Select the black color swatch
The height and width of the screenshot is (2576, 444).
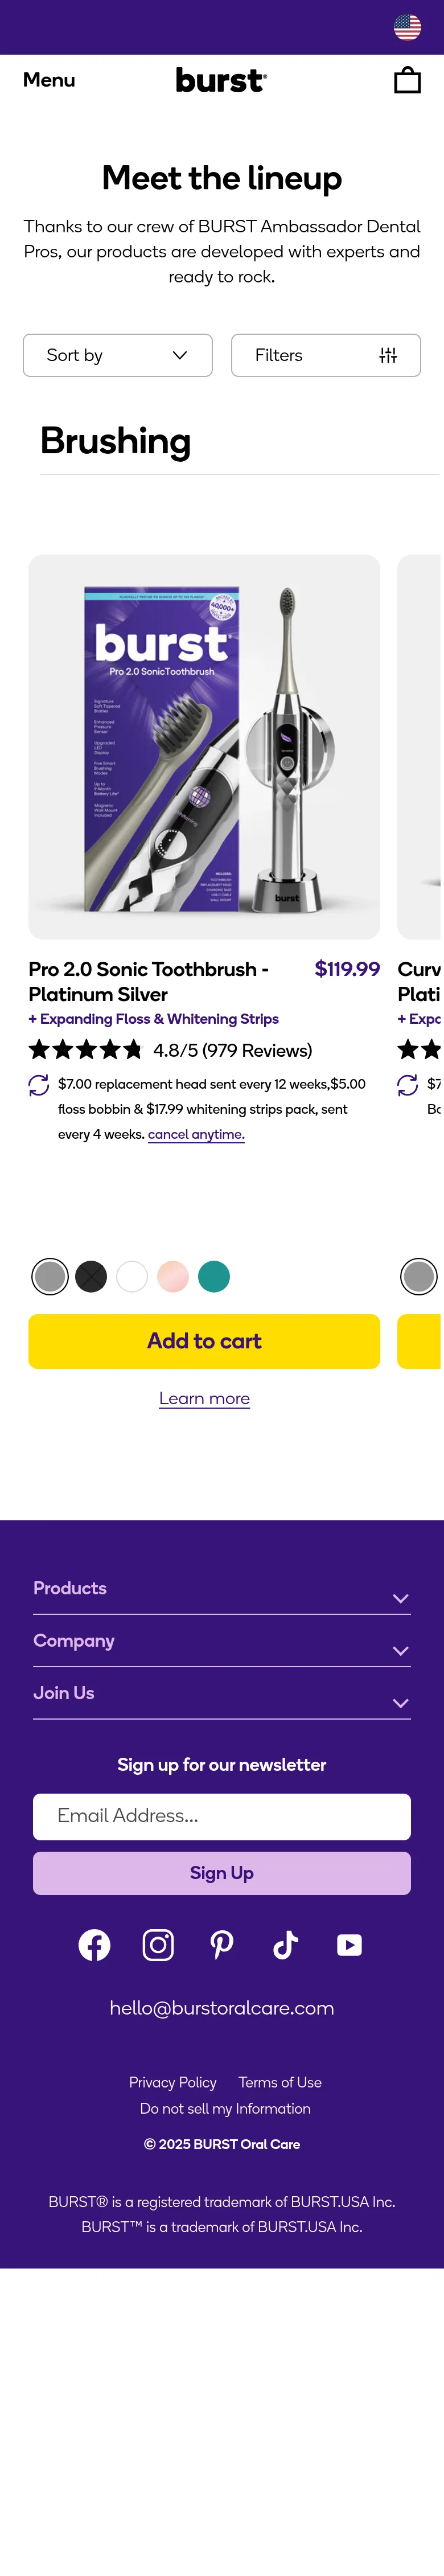pos(91,1276)
